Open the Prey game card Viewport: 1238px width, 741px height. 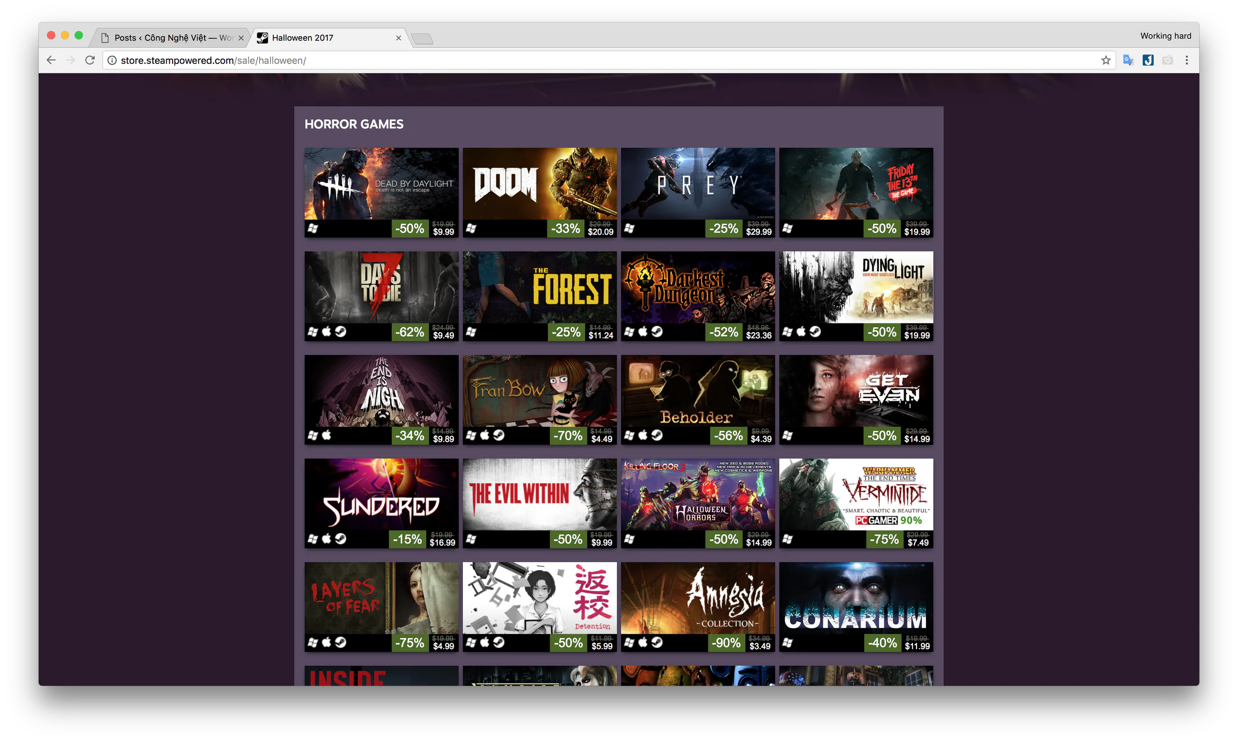698,193
